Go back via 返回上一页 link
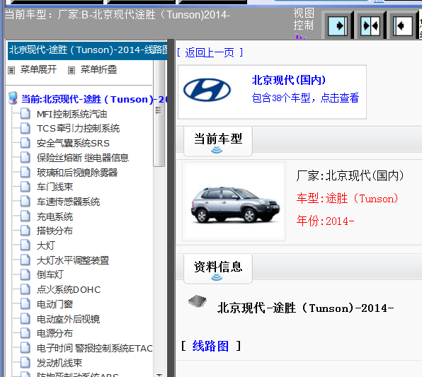 tap(210, 52)
